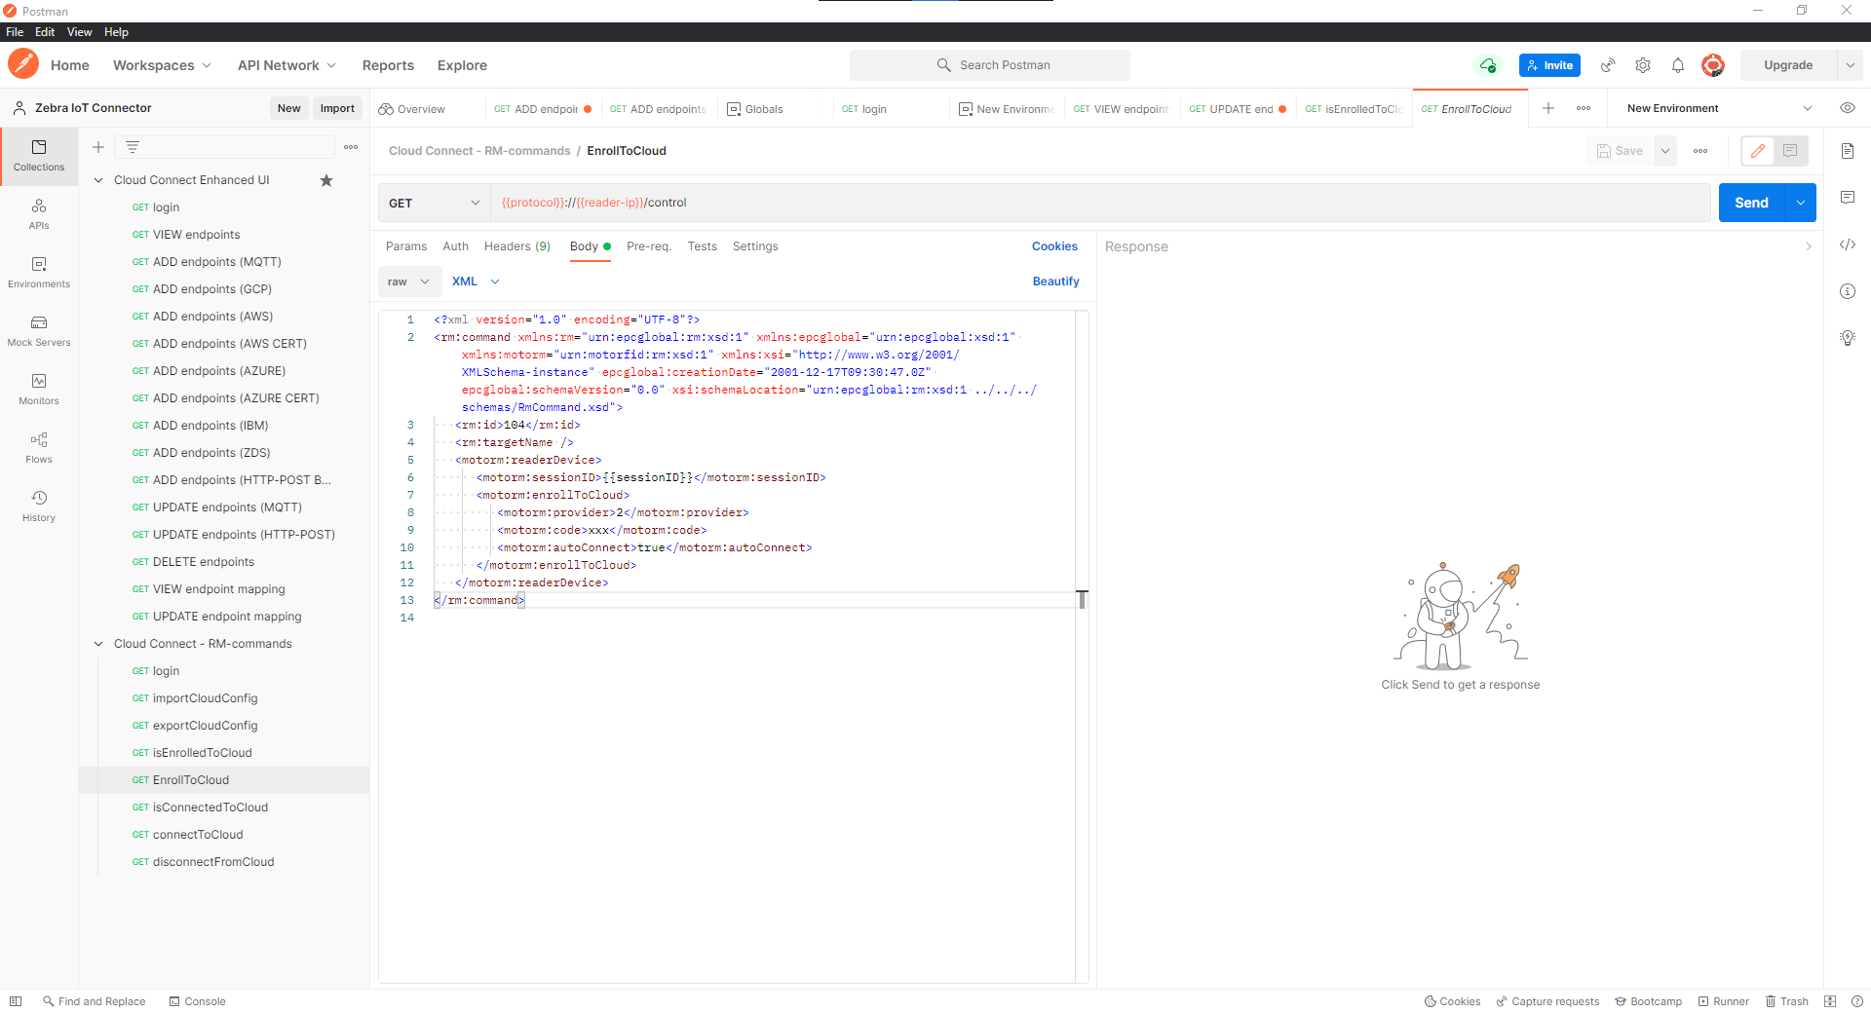Viewport: 1871px width, 1013px height.
Task: Open the comments pane icon
Action: 1848,198
